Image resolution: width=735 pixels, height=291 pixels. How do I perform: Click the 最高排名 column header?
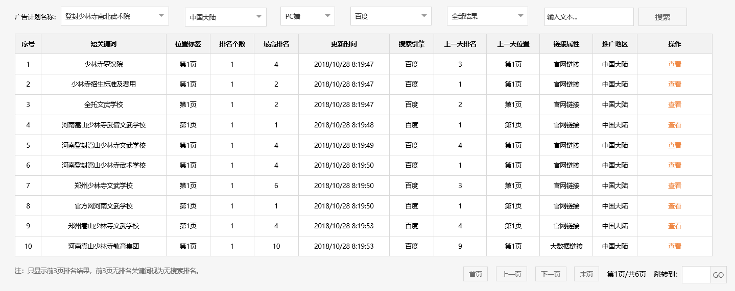tap(276, 44)
